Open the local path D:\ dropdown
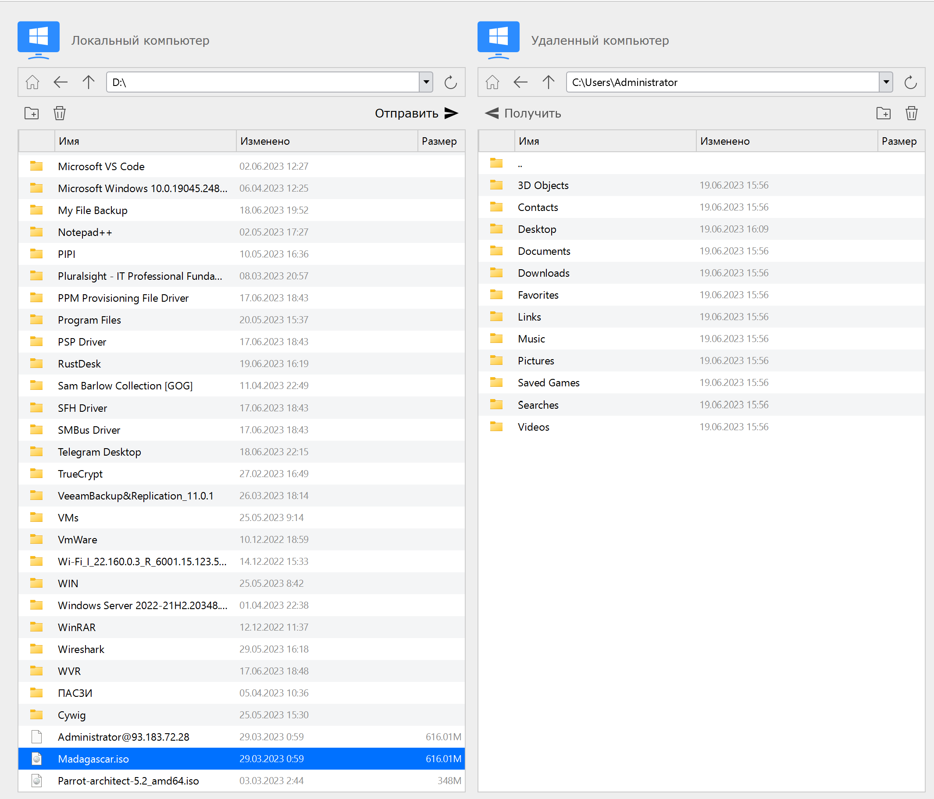 coord(426,82)
